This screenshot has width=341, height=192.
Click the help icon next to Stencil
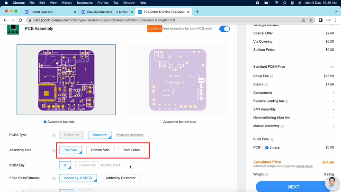[266, 85]
